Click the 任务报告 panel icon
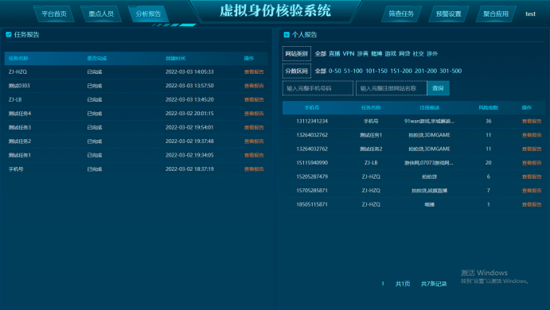550x310 pixels. click(x=9, y=34)
